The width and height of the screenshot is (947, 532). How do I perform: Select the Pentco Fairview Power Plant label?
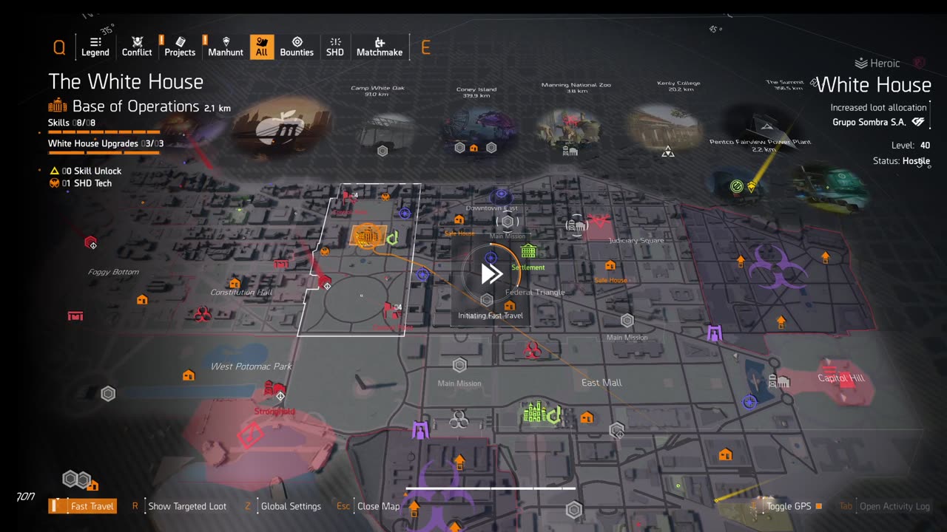pyautogui.click(x=760, y=142)
